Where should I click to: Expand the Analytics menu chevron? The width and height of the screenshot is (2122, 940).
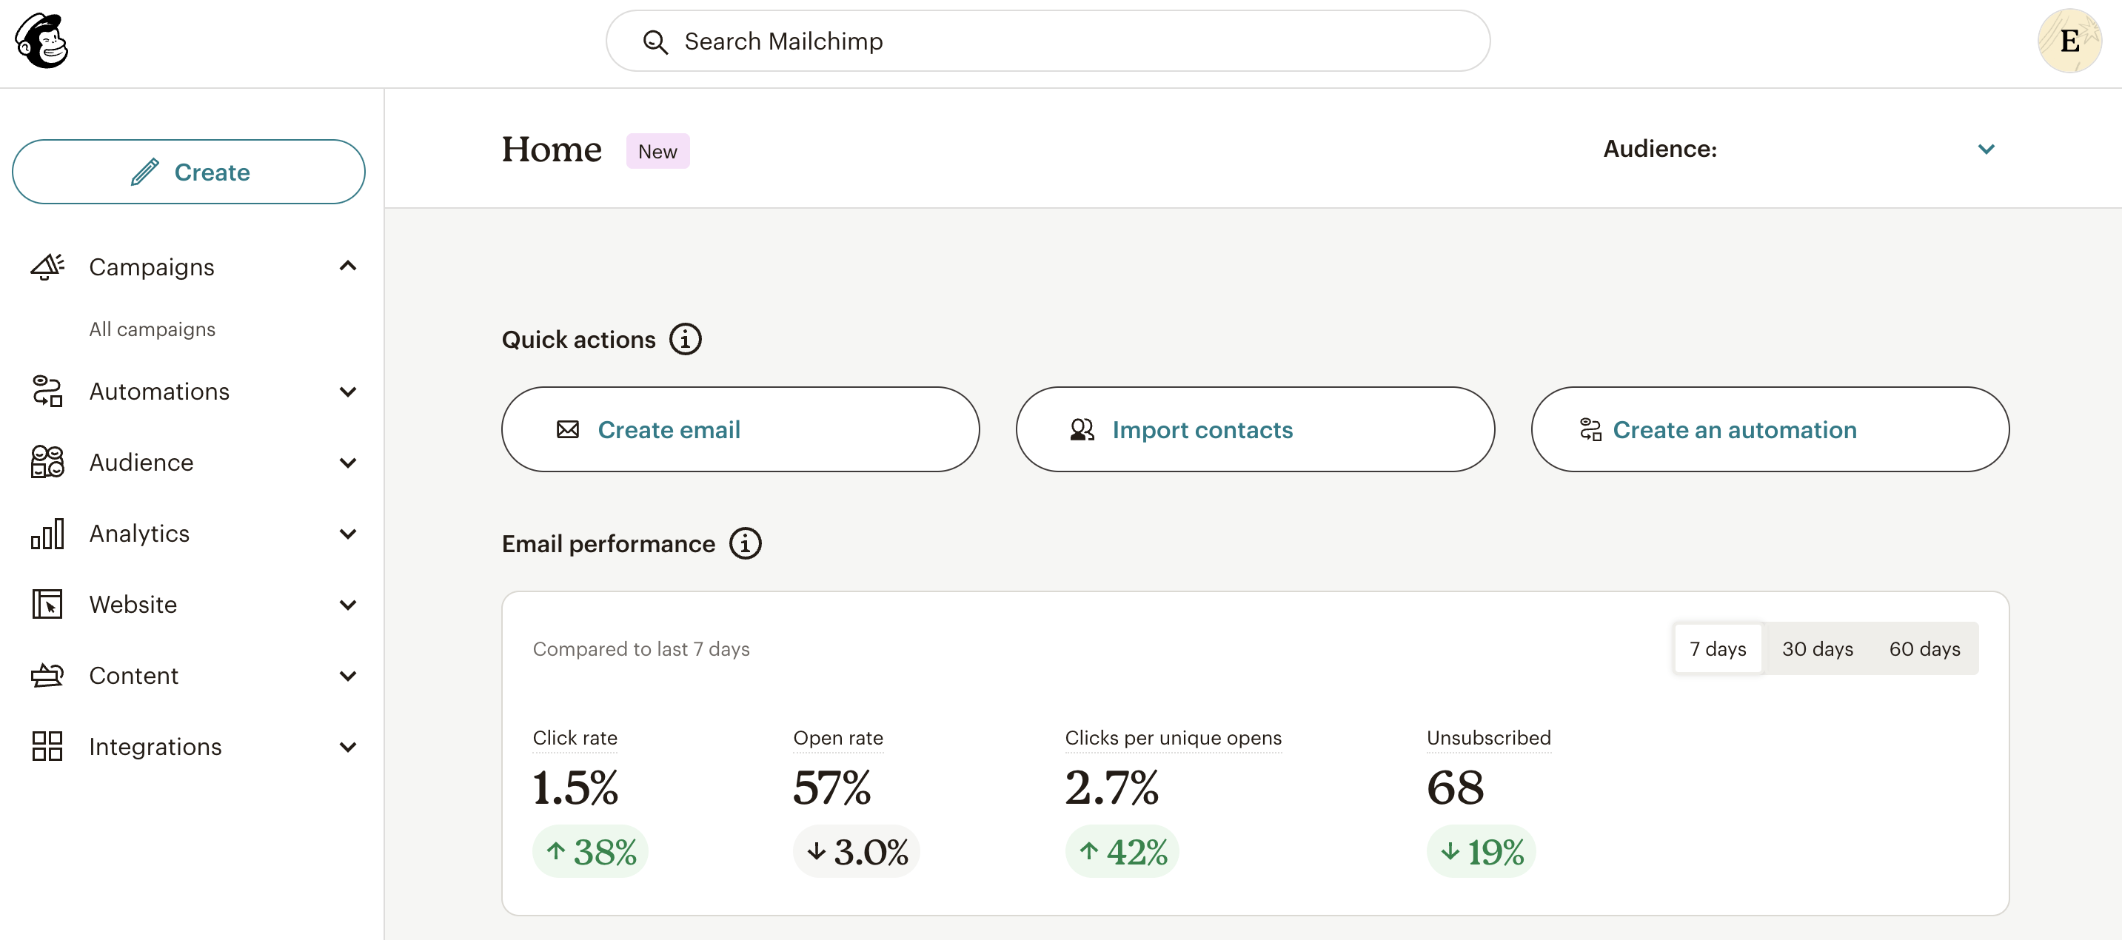(348, 534)
